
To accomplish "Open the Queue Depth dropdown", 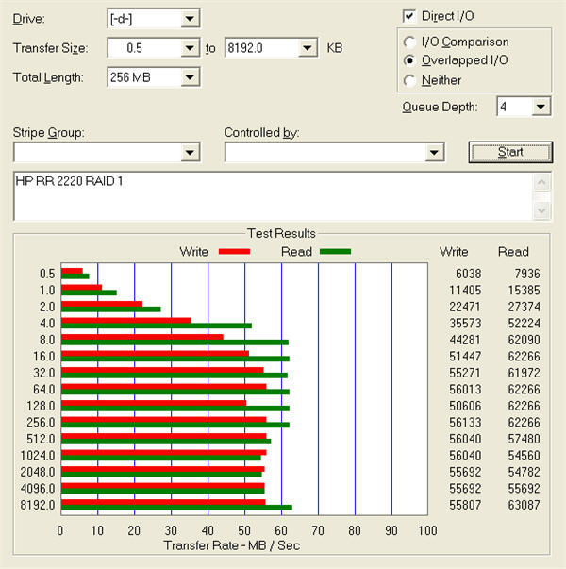I will tap(541, 107).
